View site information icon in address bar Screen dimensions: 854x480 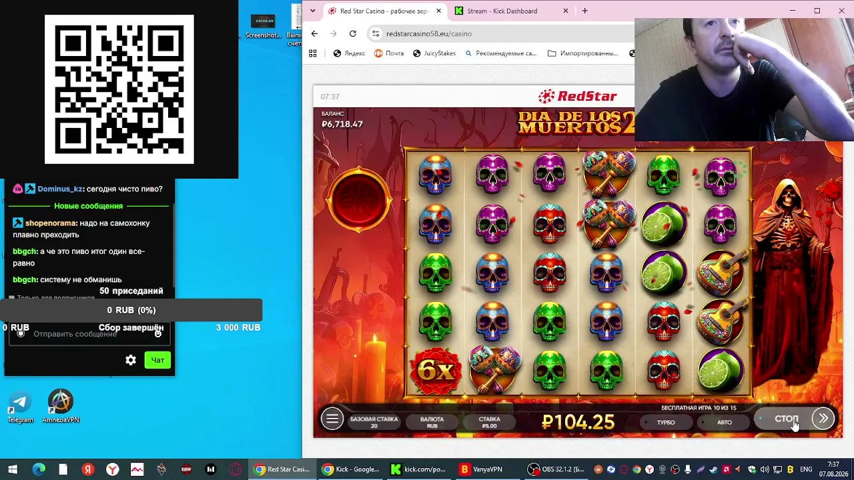(376, 33)
